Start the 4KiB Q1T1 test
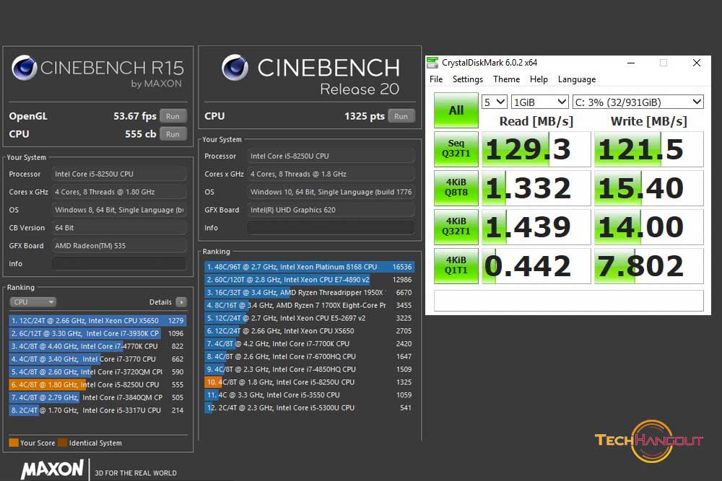 coord(456,266)
